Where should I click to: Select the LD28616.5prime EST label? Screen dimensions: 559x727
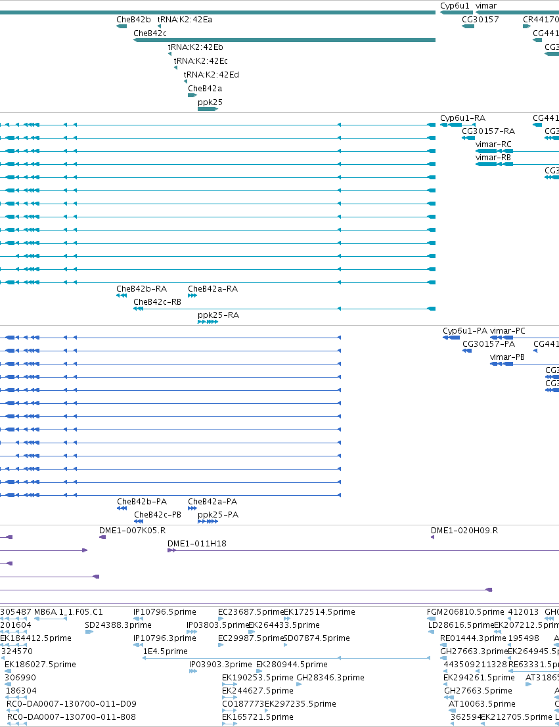(x=461, y=625)
